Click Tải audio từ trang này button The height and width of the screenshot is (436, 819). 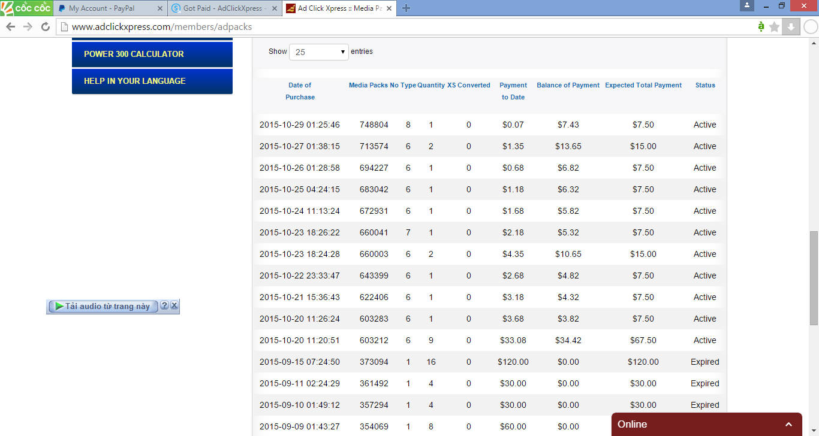(x=103, y=306)
